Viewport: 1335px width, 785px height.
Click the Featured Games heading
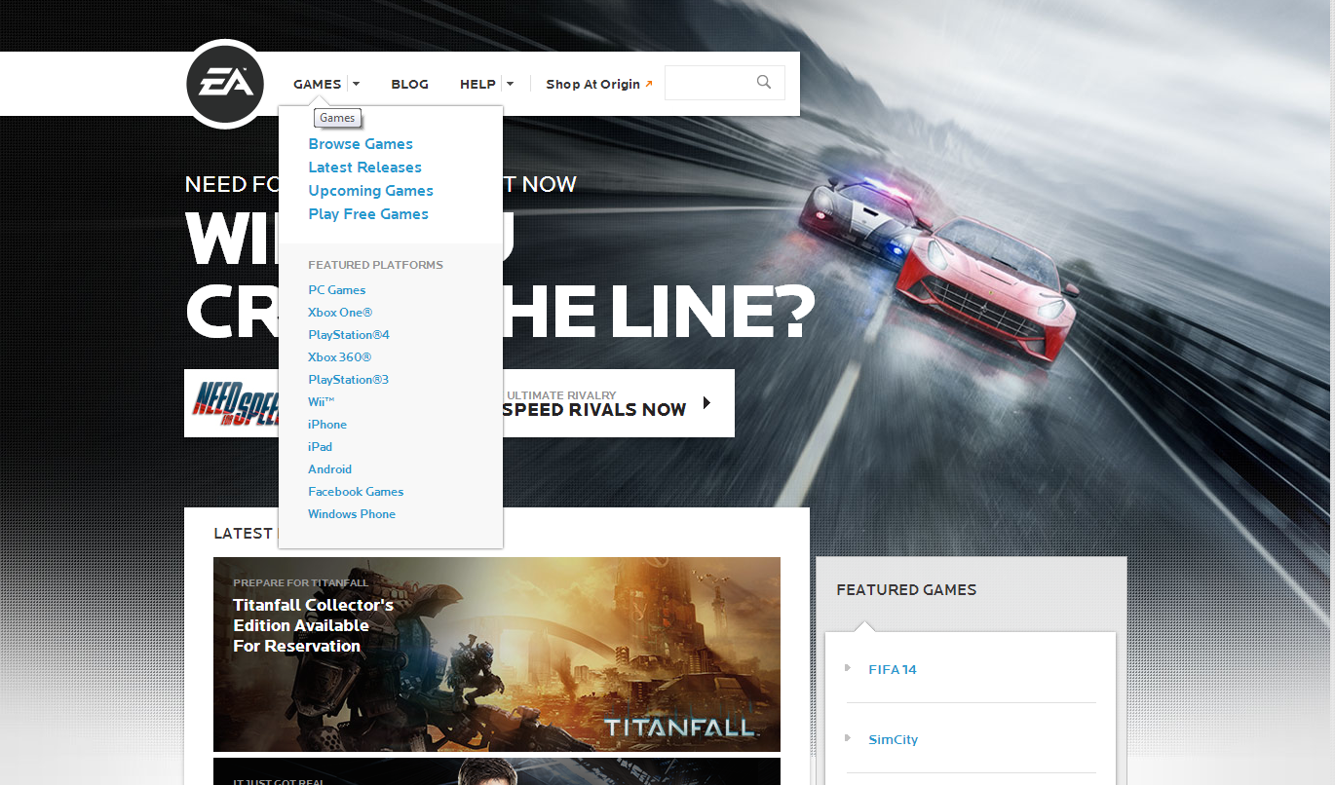click(x=906, y=589)
